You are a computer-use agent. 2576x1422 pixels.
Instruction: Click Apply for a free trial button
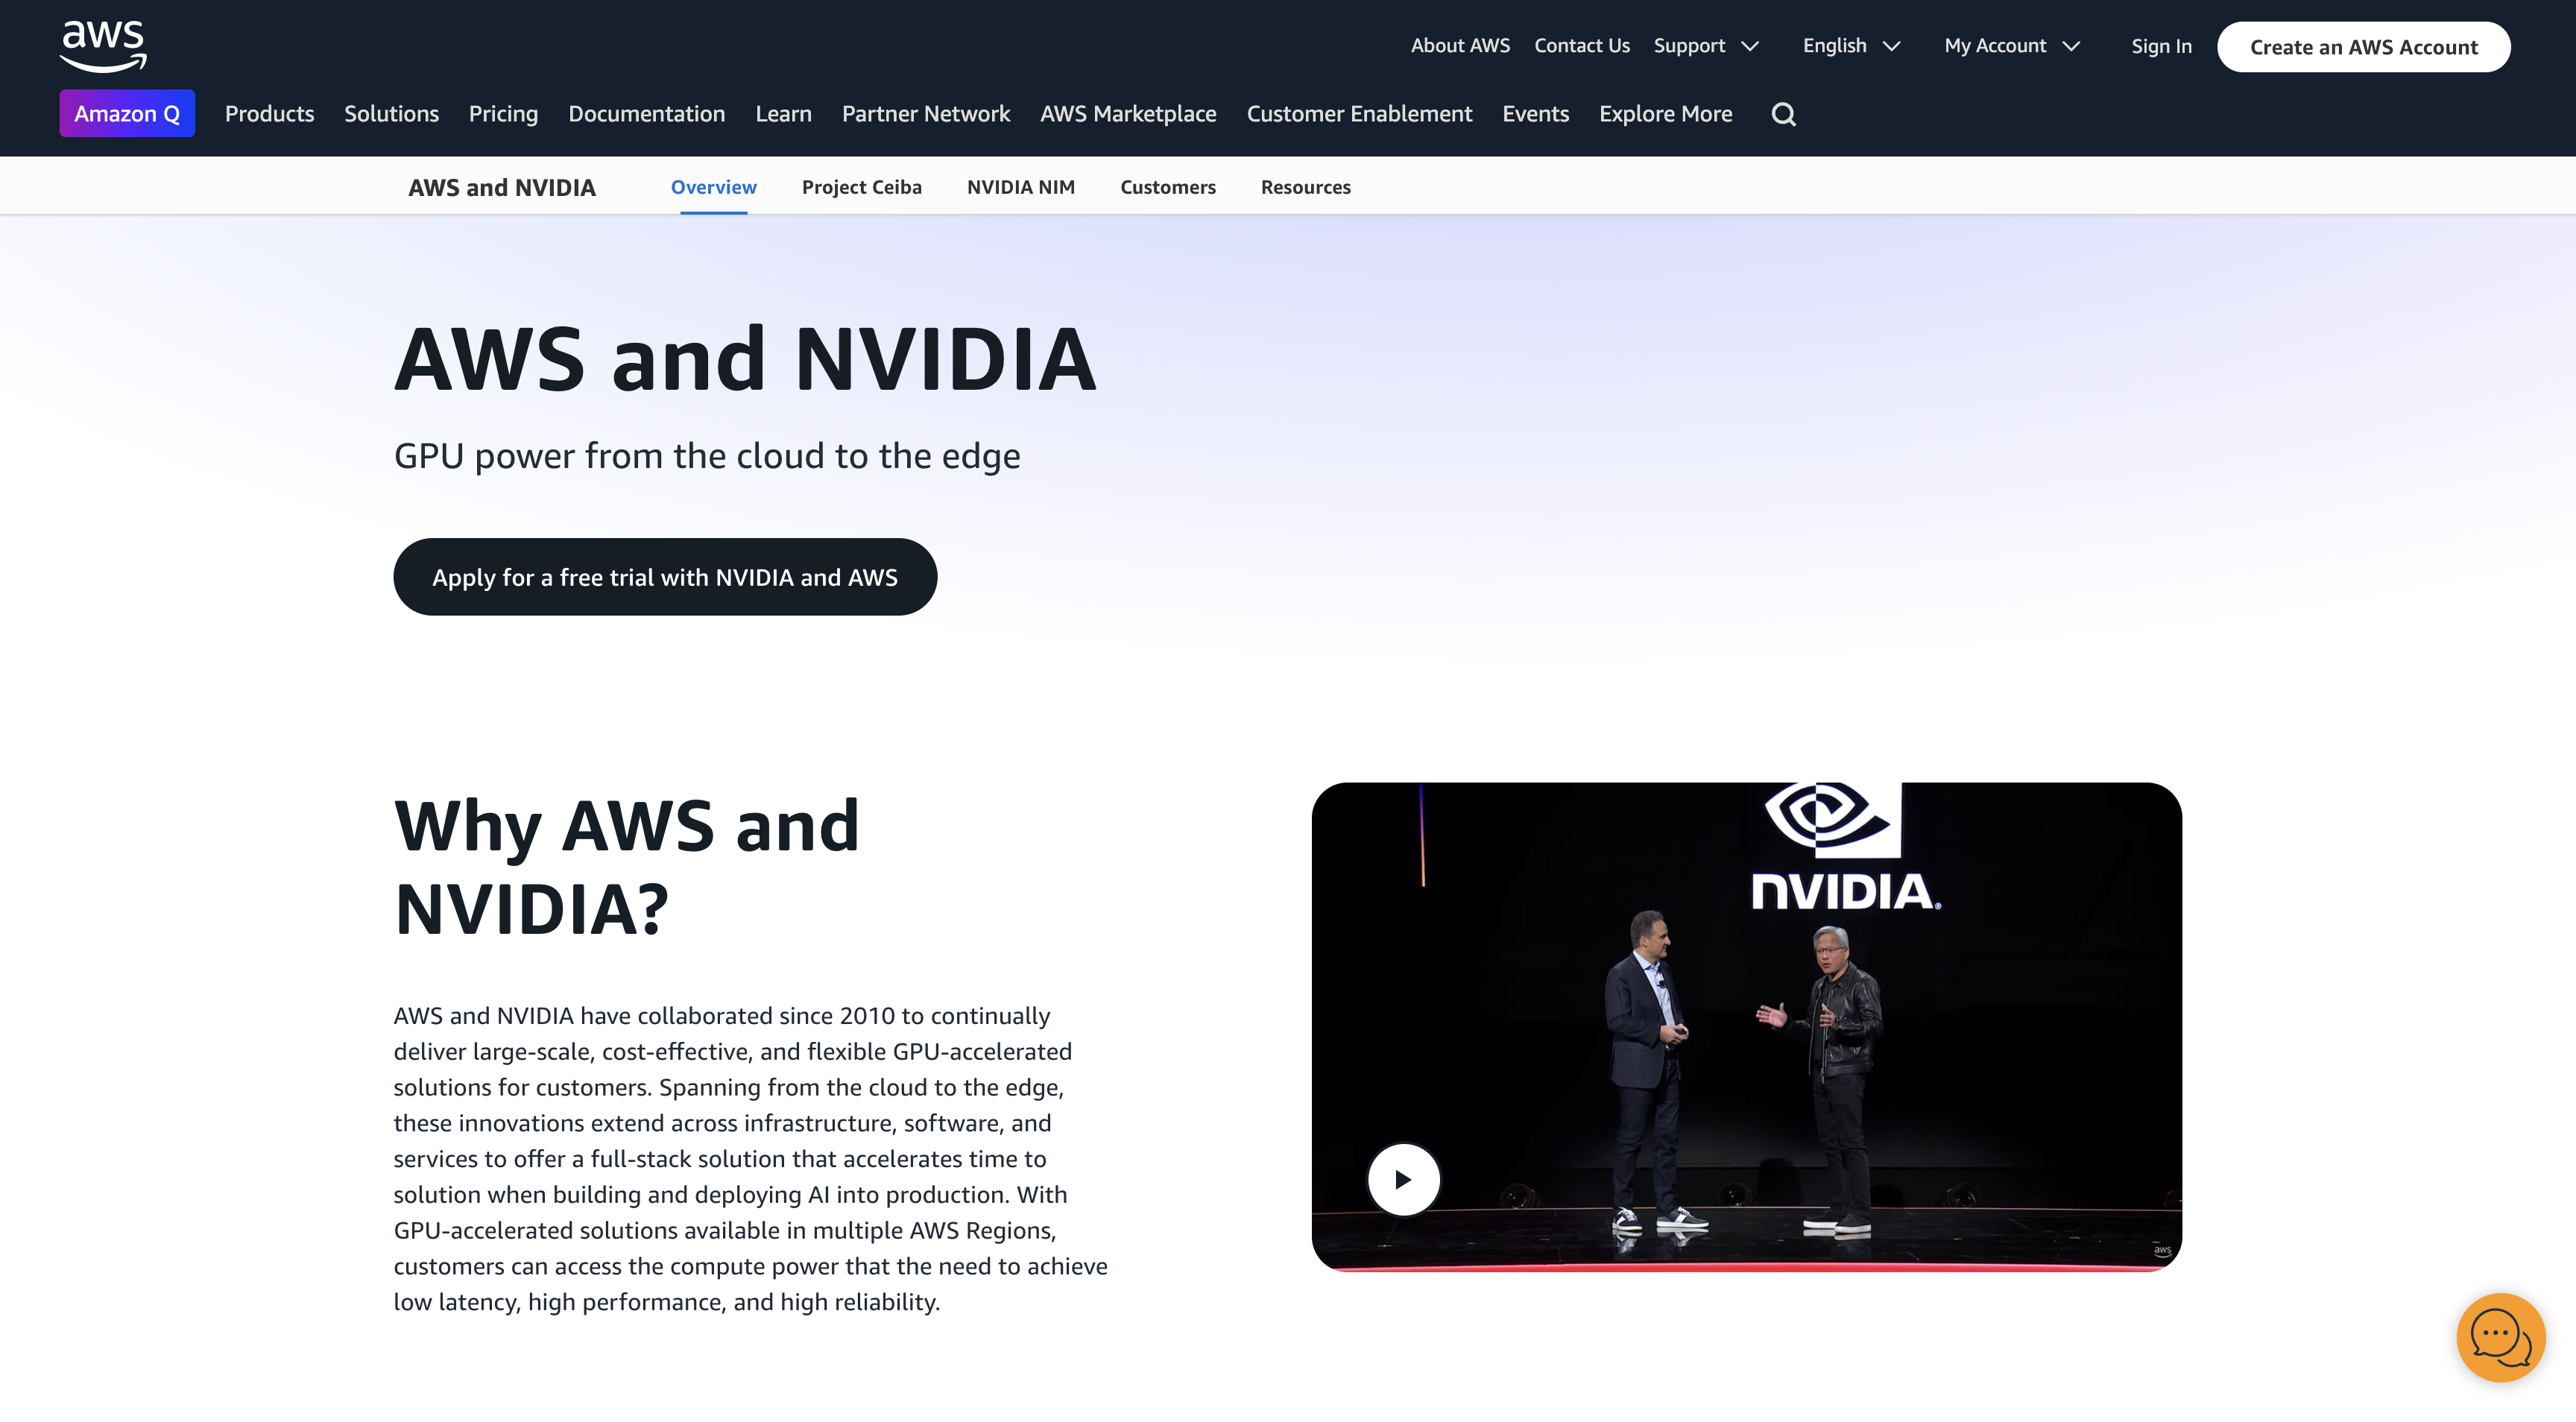(665, 577)
